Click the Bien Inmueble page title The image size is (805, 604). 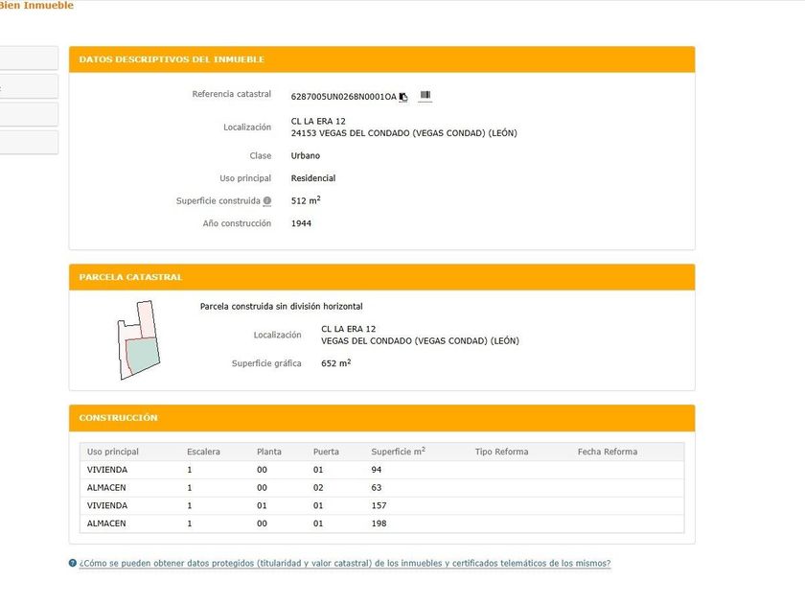[x=36, y=6]
